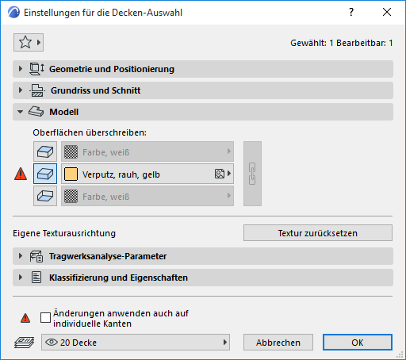The image size is (406, 360).
Task: Toggle bottom surface override button
Action: pyautogui.click(x=45, y=196)
